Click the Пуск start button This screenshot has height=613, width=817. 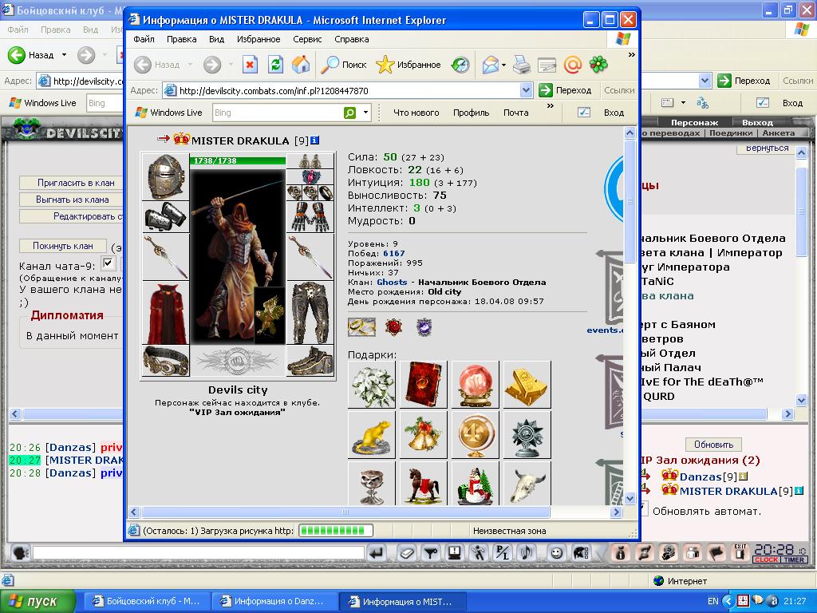[37, 601]
